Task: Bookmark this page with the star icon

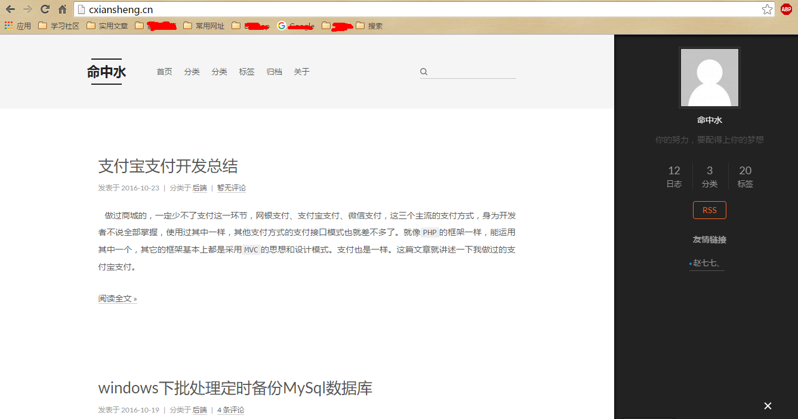Action: [x=767, y=9]
